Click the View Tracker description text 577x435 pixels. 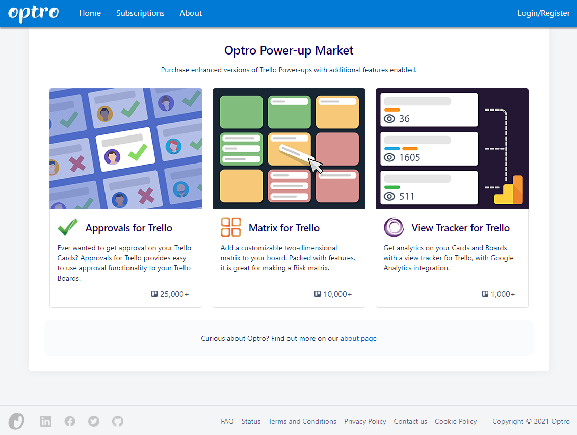tap(449, 258)
